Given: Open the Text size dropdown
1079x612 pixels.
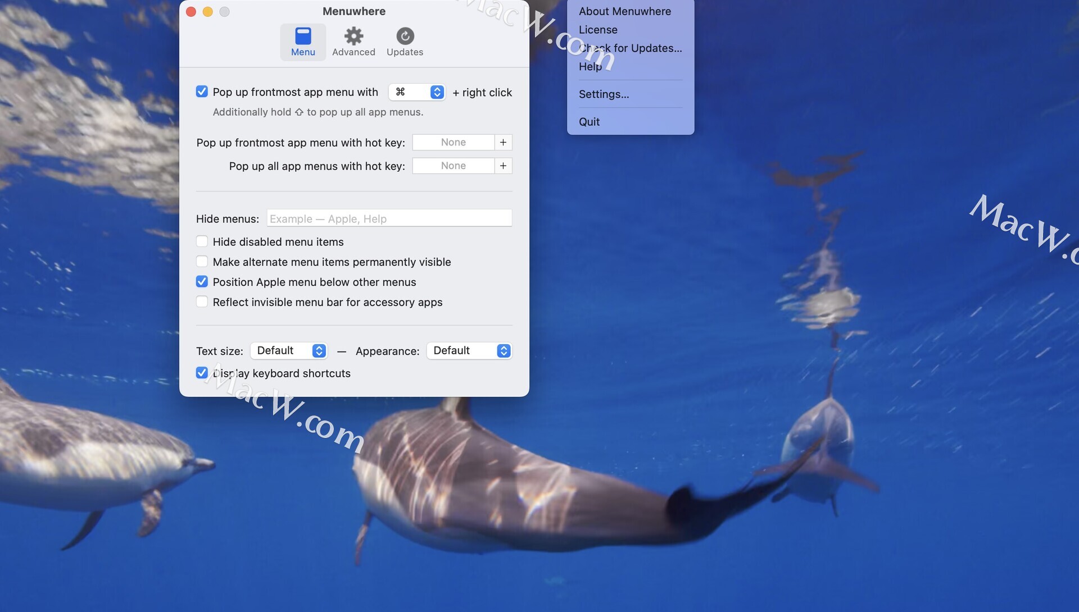Looking at the screenshot, I should (x=289, y=351).
